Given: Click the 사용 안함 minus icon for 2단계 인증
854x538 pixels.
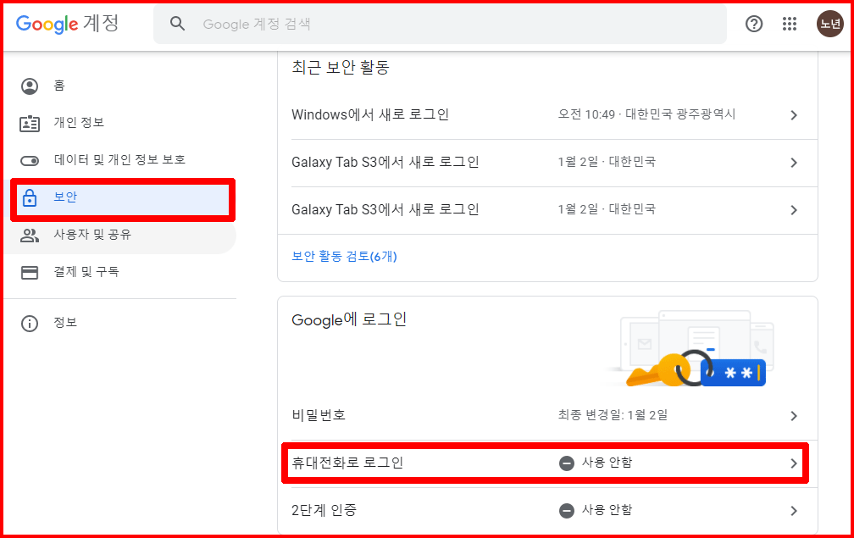Looking at the screenshot, I should pos(567,511).
